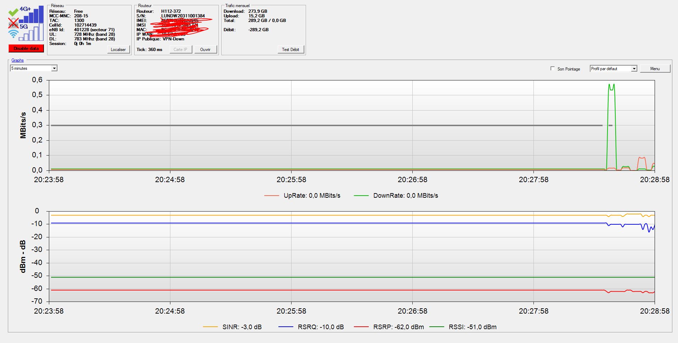Click the eNB Id value 401228 (secteur 71)

pos(94,30)
